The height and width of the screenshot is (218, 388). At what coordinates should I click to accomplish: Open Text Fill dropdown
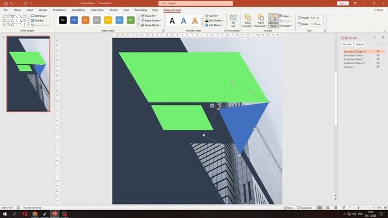click(212, 16)
